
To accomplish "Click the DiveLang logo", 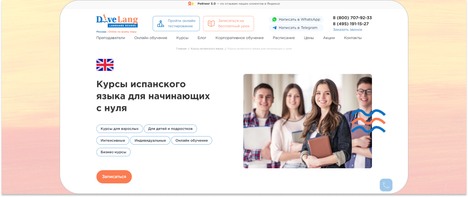I will [x=117, y=21].
